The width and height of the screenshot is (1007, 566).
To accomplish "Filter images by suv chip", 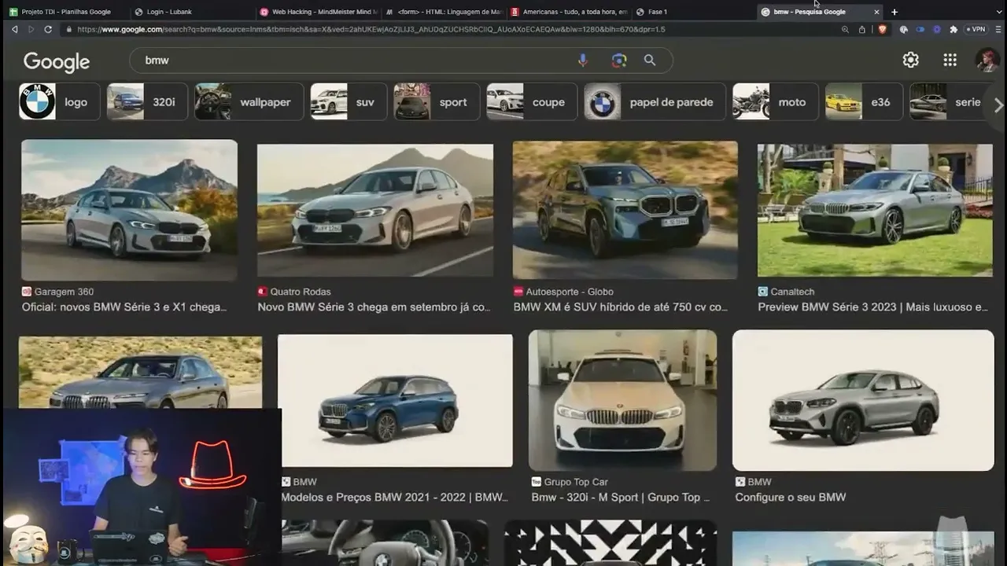I will (349, 102).
